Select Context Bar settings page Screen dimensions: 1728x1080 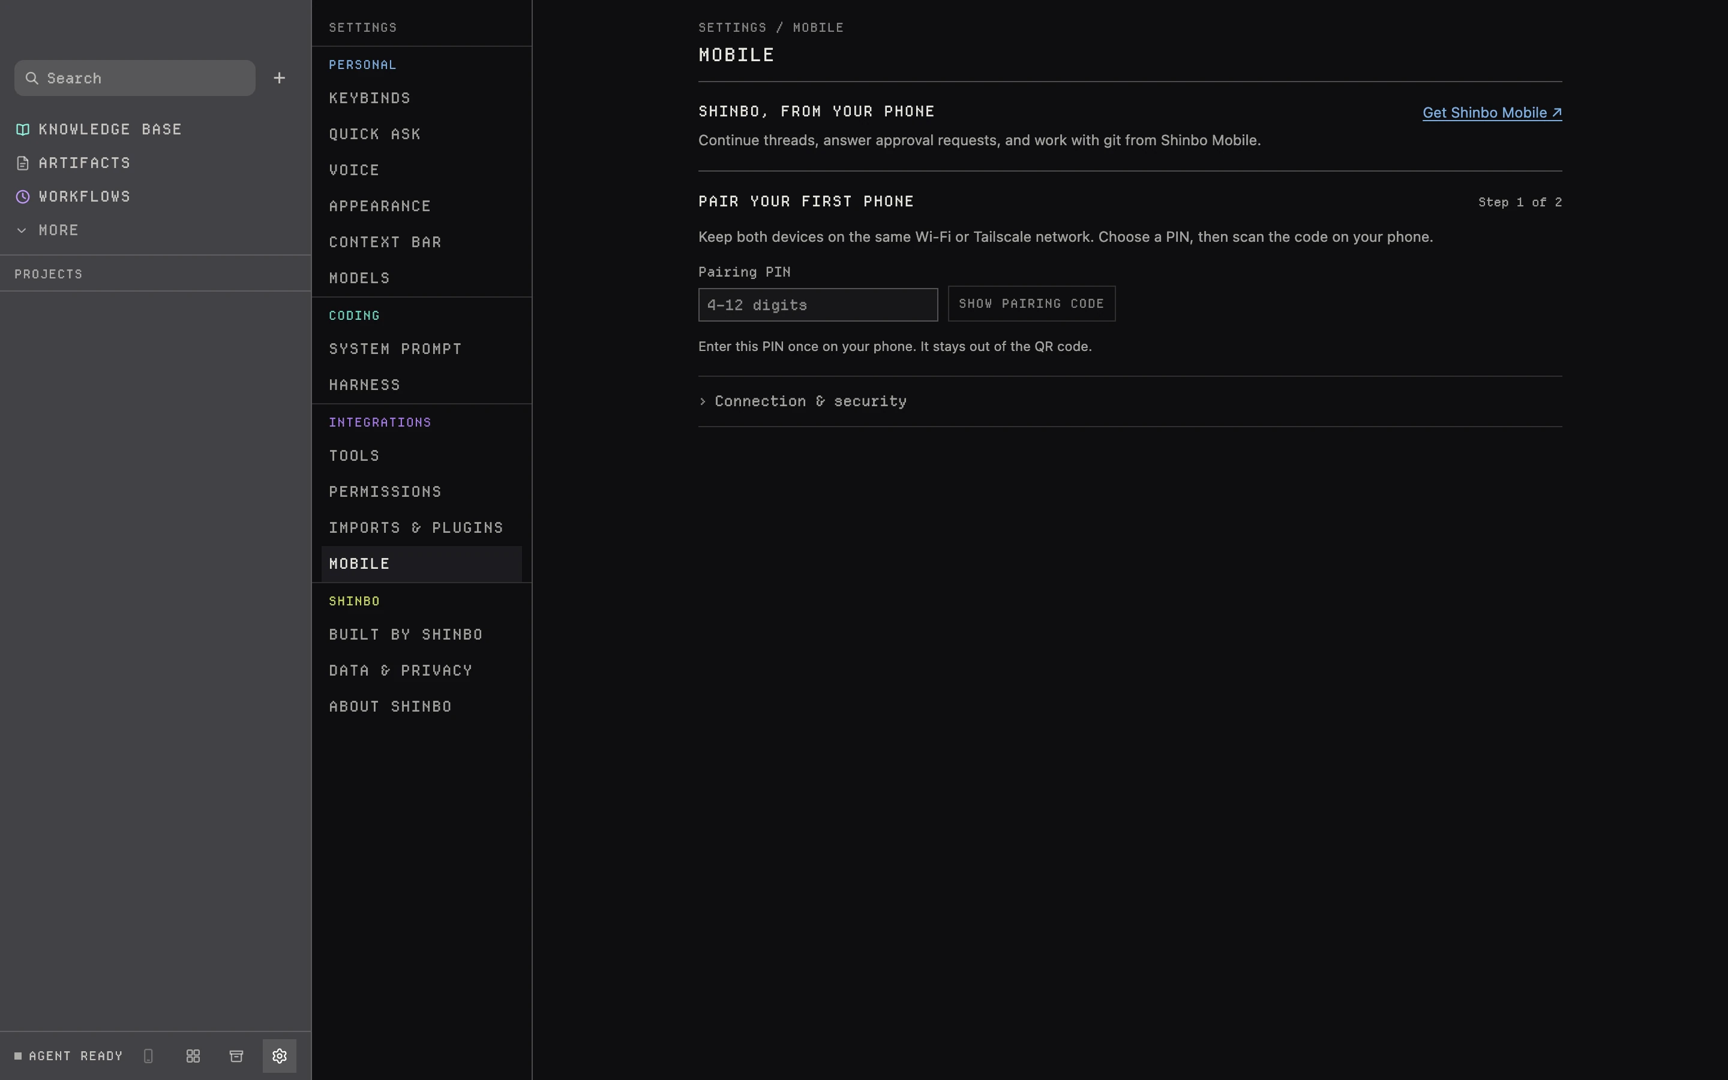(421, 241)
